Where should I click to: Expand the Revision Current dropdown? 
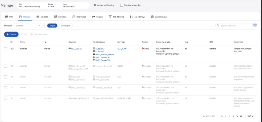(28, 26)
